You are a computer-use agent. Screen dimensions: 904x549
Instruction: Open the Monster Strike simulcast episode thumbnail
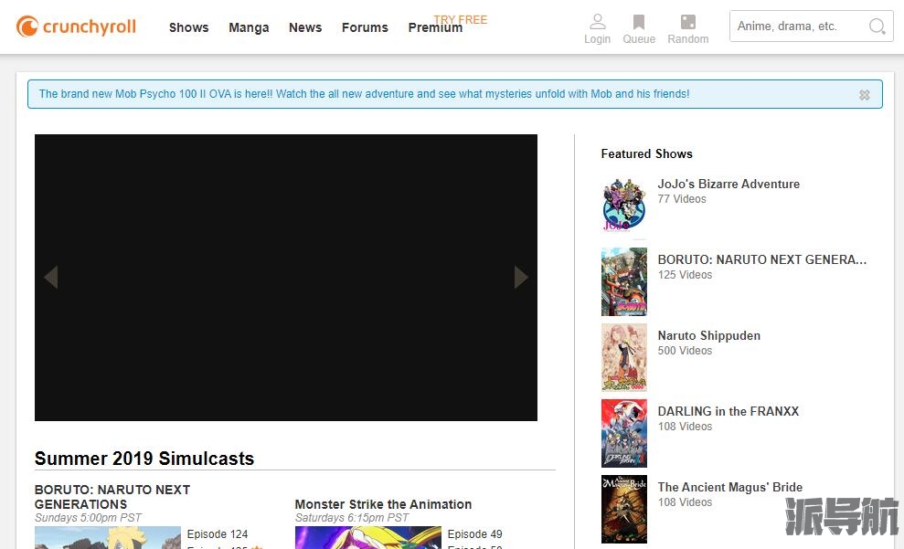click(367, 537)
